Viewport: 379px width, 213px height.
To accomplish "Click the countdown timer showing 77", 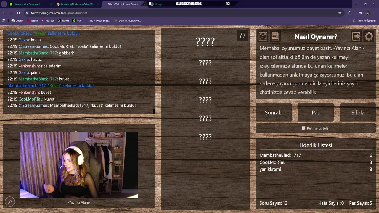I will [x=243, y=35].
